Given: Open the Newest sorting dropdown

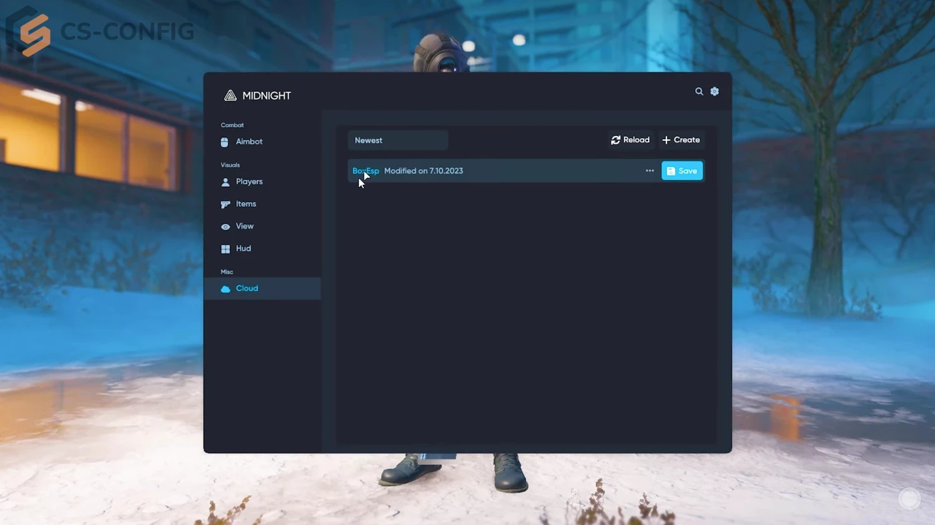Looking at the screenshot, I should tap(397, 140).
